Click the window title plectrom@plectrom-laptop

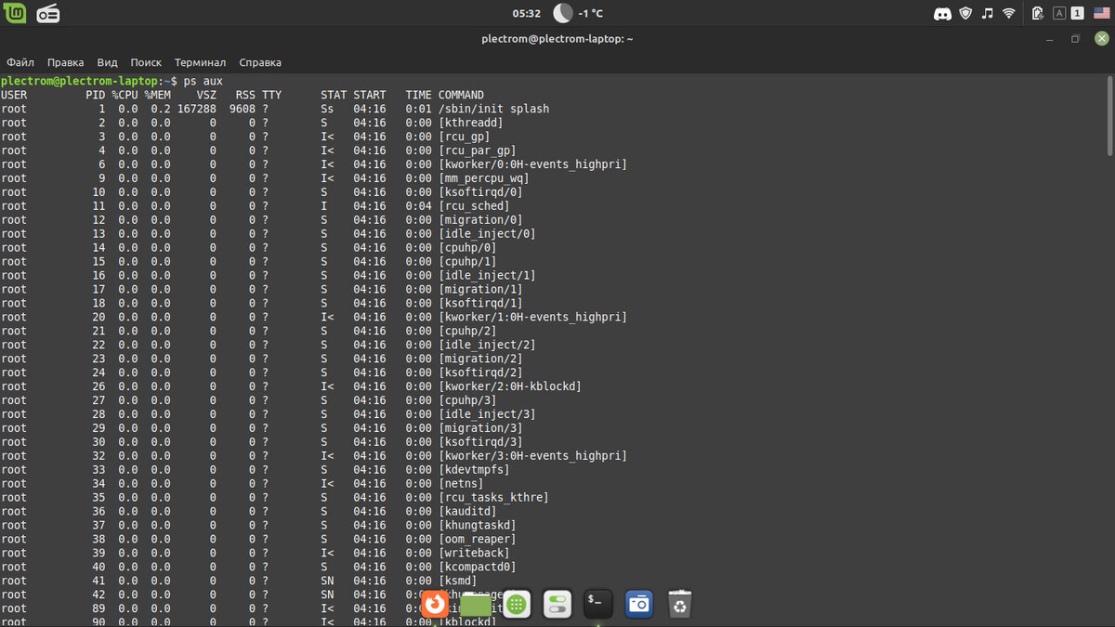557,39
